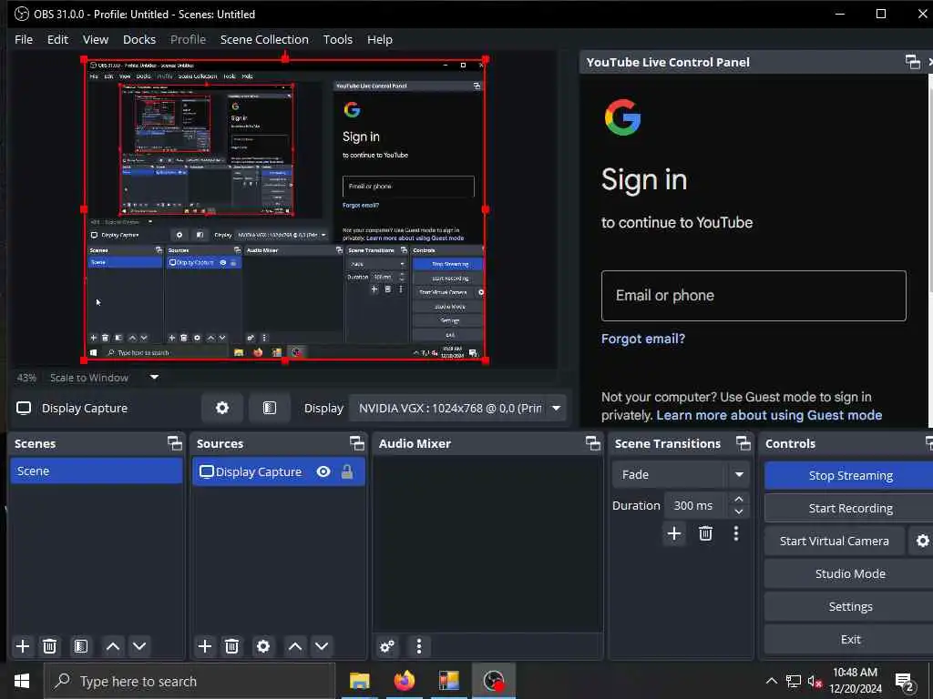
Task: Configure virtual camera via gear icon
Action: point(922,541)
